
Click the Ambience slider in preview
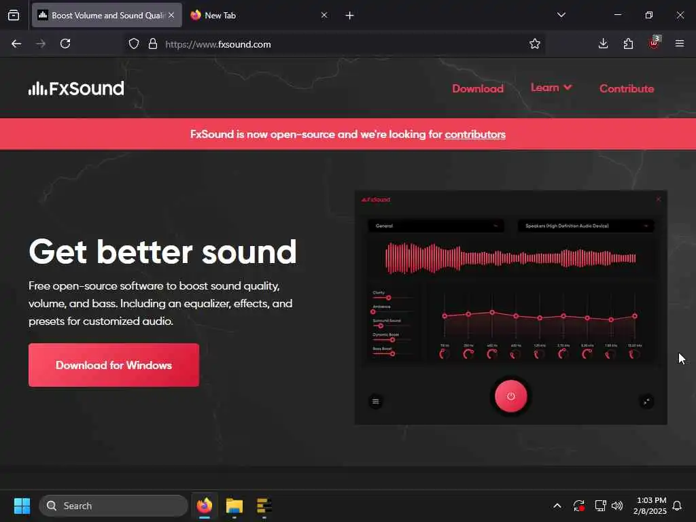(x=392, y=311)
